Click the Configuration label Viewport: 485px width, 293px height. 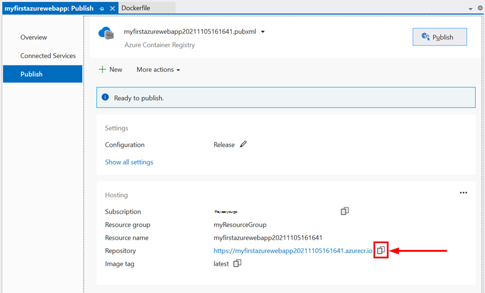[x=125, y=145]
